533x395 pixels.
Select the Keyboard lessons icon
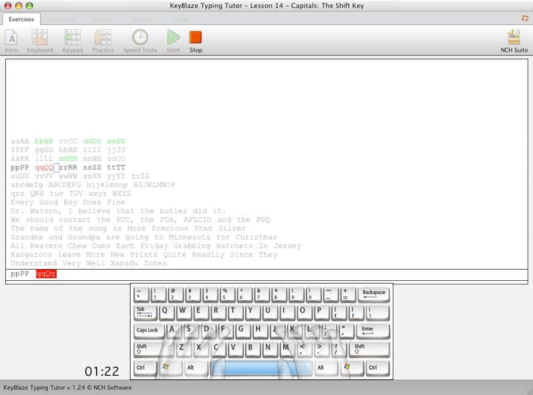[x=40, y=40]
